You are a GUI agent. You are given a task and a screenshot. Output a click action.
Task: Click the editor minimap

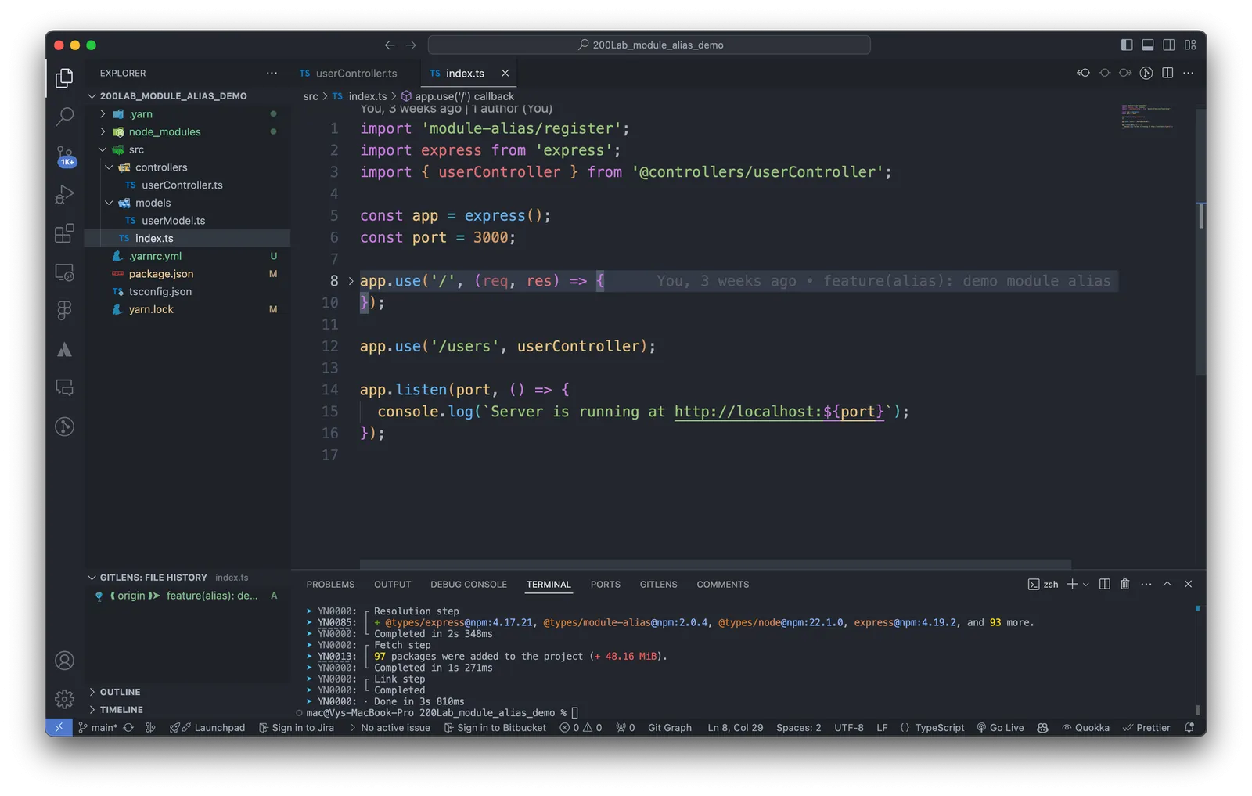point(1146,117)
